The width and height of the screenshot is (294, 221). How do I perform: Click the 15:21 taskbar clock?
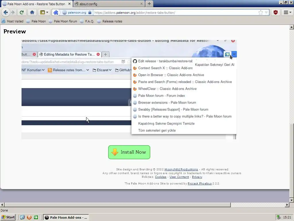[x=287, y=217]
